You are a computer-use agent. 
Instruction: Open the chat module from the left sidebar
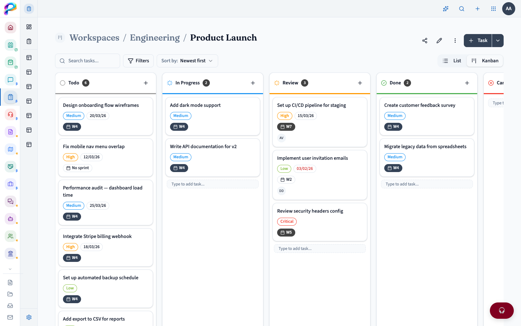pyautogui.click(x=10, y=80)
